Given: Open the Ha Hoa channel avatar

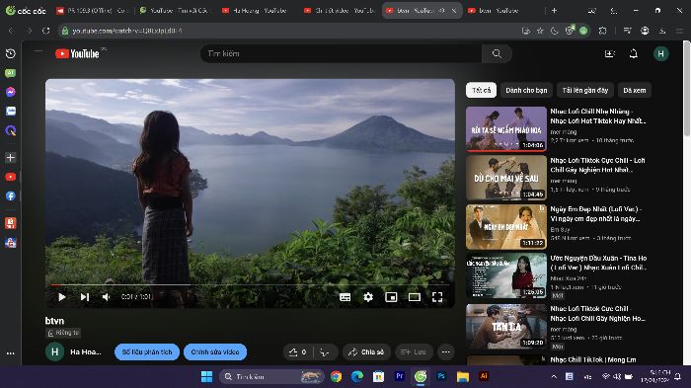Looking at the screenshot, I should (54, 351).
